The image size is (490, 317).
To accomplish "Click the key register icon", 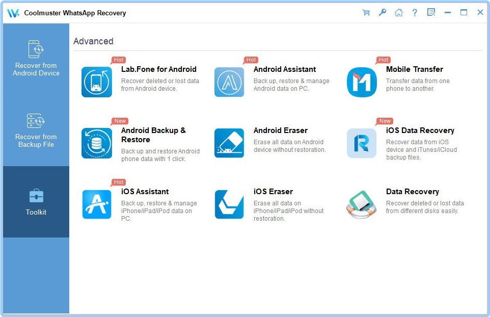I will (x=382, y=13).
